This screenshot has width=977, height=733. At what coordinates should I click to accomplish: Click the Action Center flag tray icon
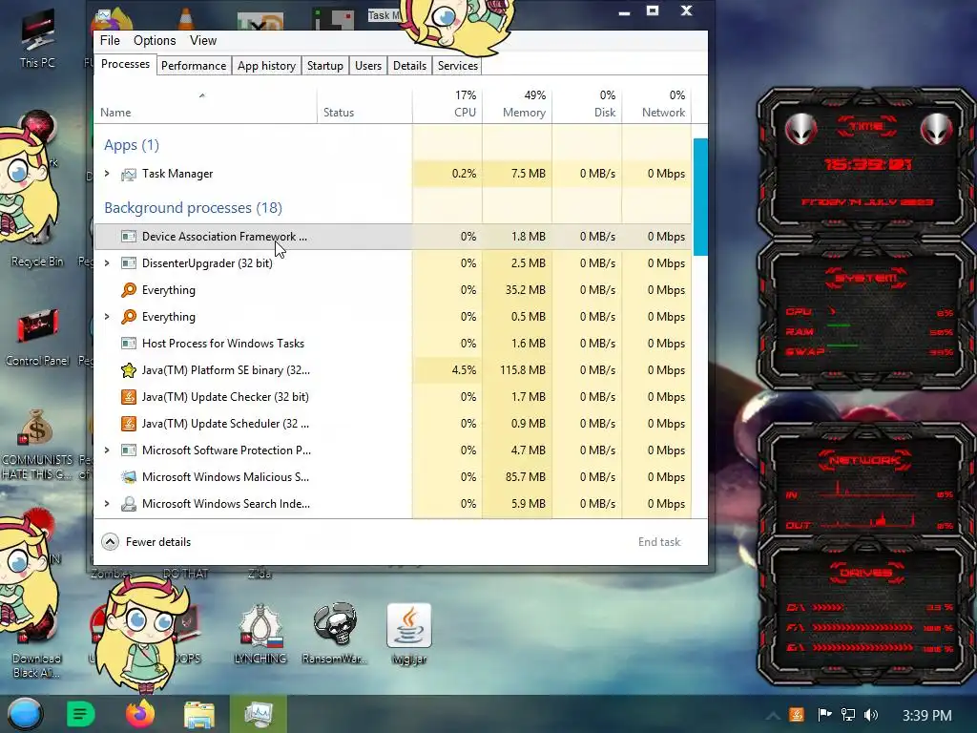pyautogui.click(x=824, y=715)
